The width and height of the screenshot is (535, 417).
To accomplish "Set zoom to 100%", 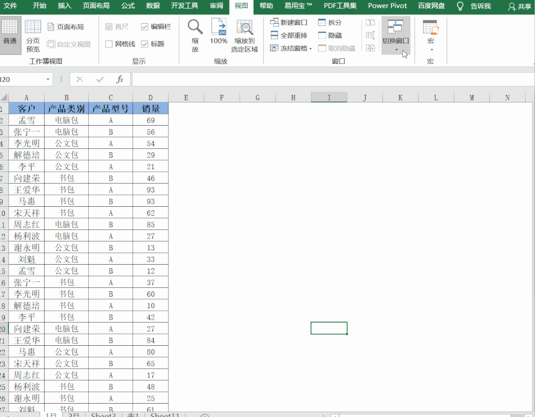I will pyautogui.click(x=218, y=32).
